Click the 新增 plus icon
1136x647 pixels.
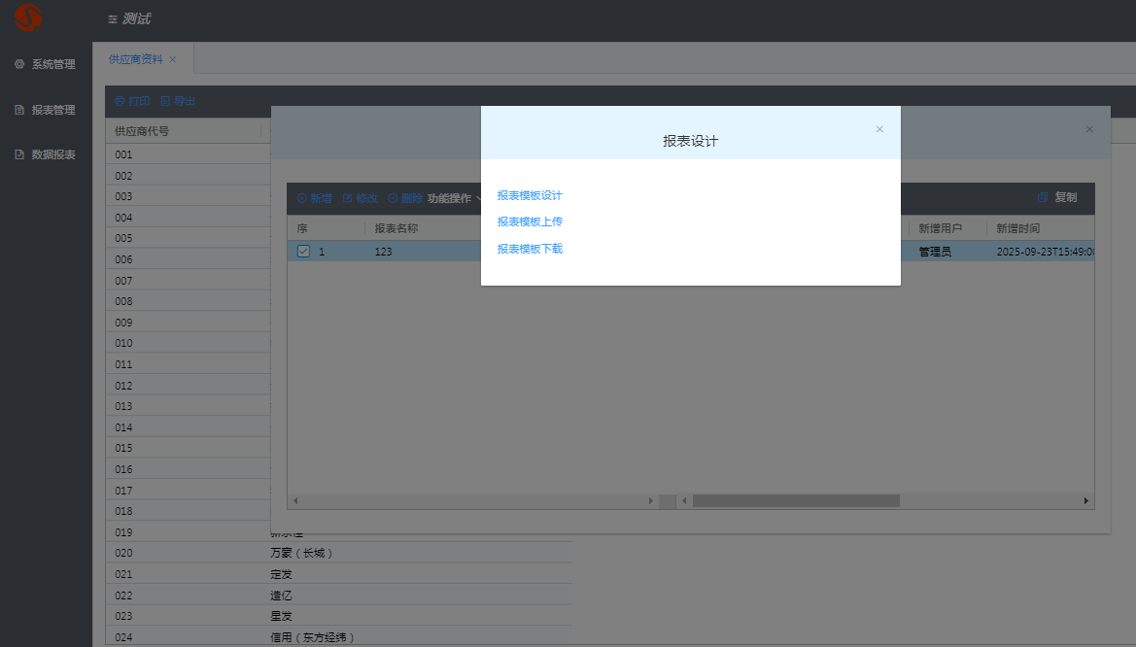[302, 198]
